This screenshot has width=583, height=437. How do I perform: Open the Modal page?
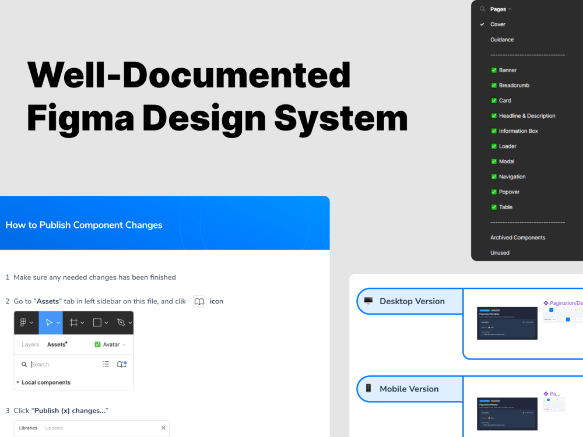[507, 161]
